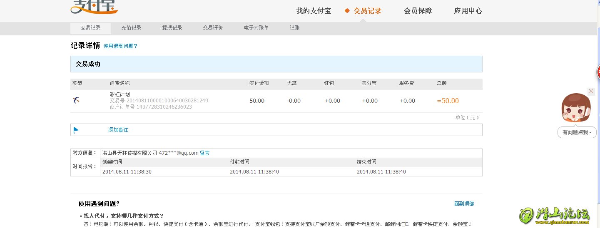
Task: Switch to the 提现记录 tab
Action: pos(172,28)
